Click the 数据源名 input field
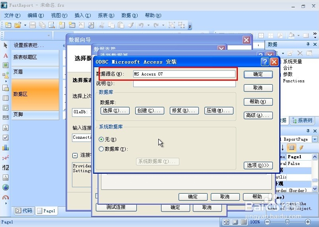The image size is (319, 227). tap(184, 74)
